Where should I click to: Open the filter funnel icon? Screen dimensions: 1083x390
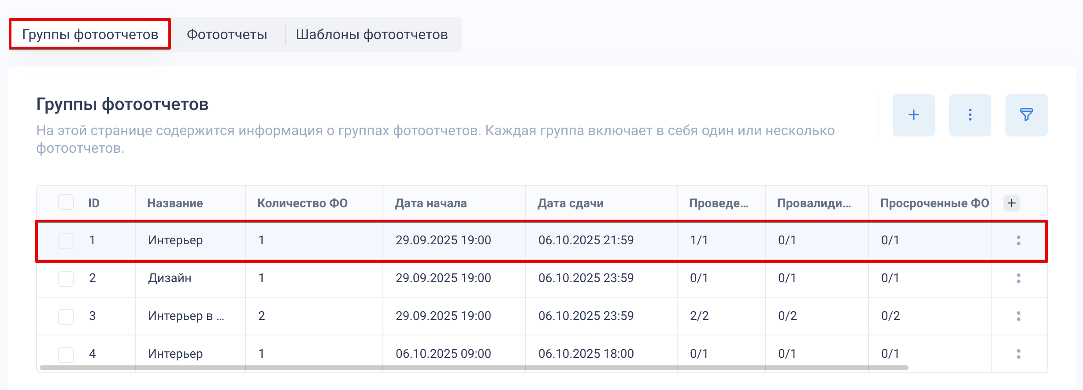tap(1026, 115)
